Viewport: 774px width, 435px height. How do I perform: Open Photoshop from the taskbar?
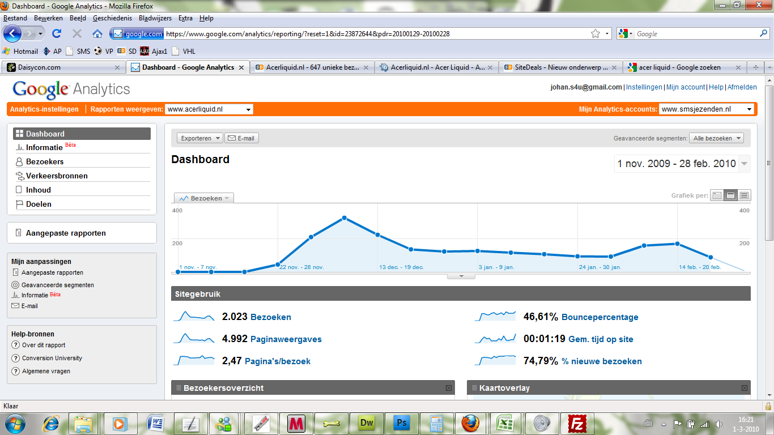tap(402, 423)
